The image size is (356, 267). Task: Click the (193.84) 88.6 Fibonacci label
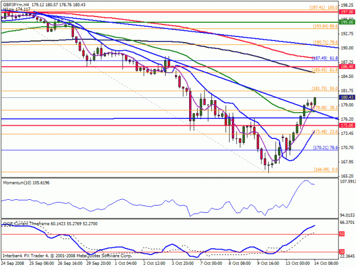pyautogui.click(x=325, y=26)
